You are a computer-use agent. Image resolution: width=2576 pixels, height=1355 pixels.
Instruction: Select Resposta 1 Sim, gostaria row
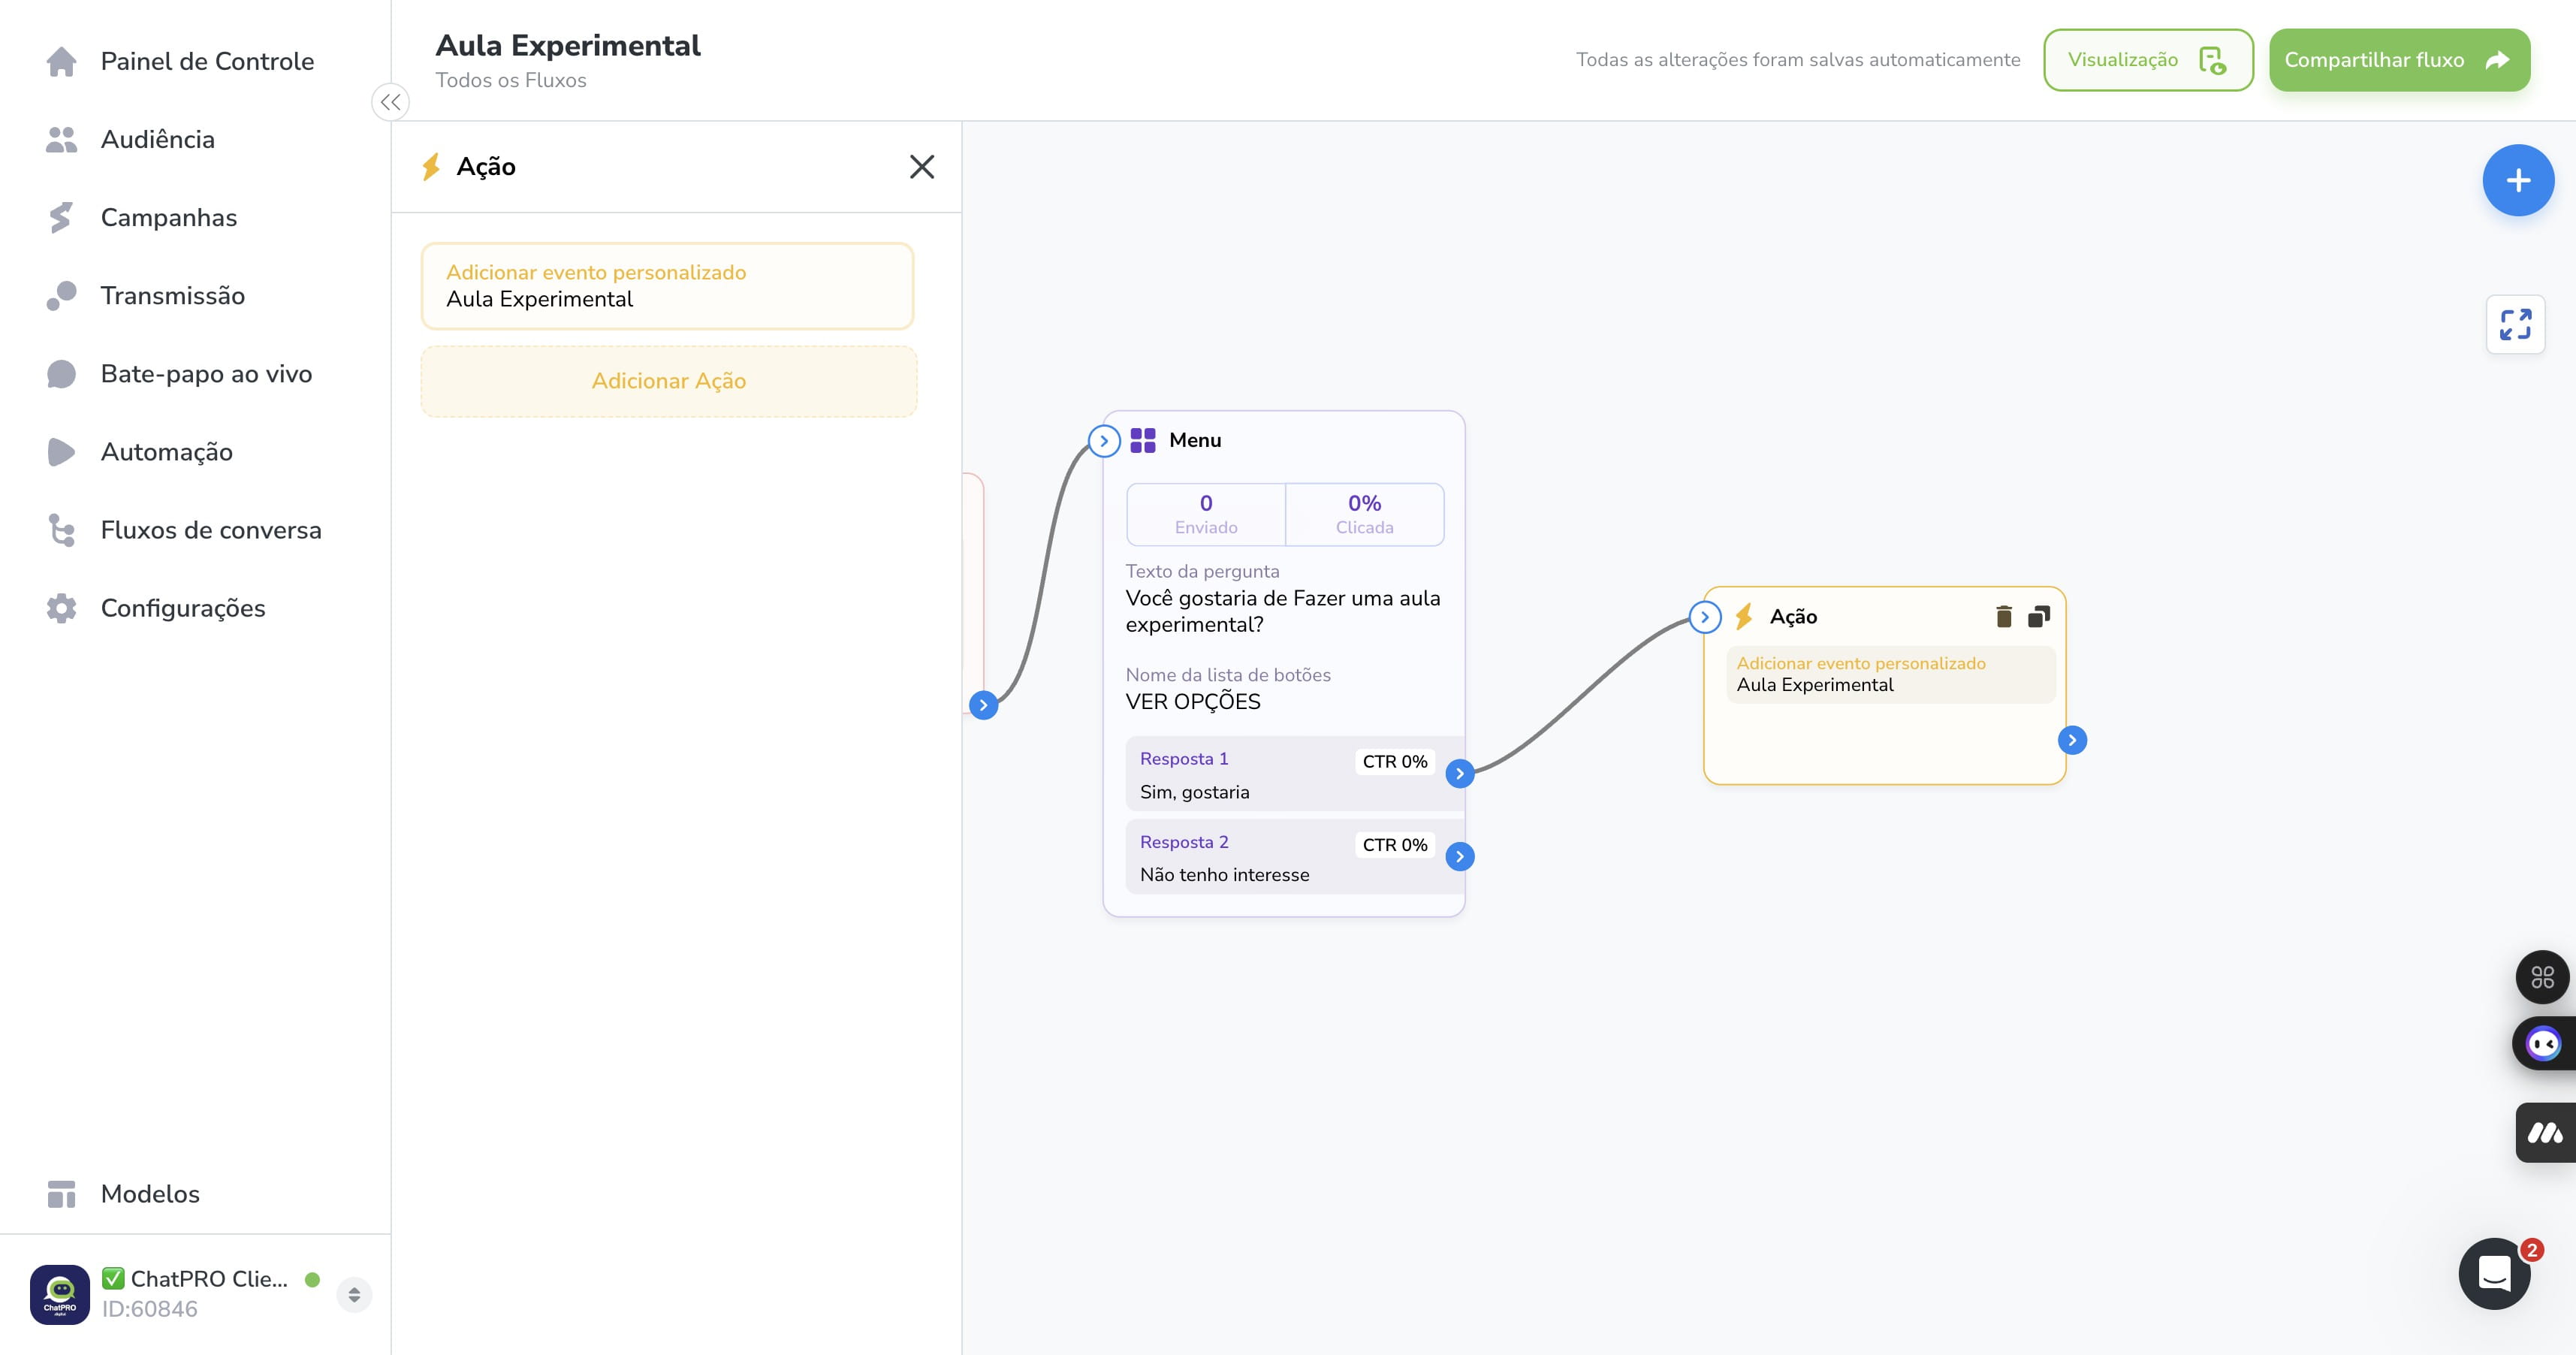point(1294,774)
